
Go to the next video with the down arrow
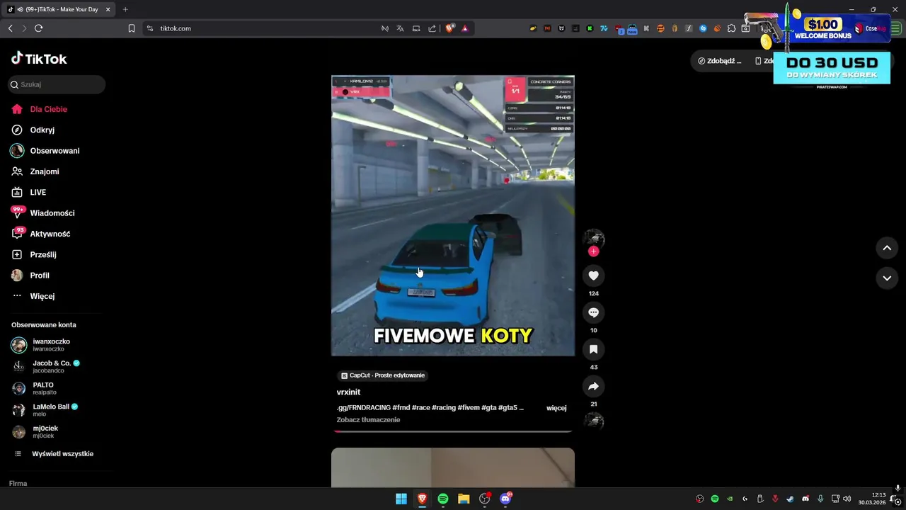[887, 278]
